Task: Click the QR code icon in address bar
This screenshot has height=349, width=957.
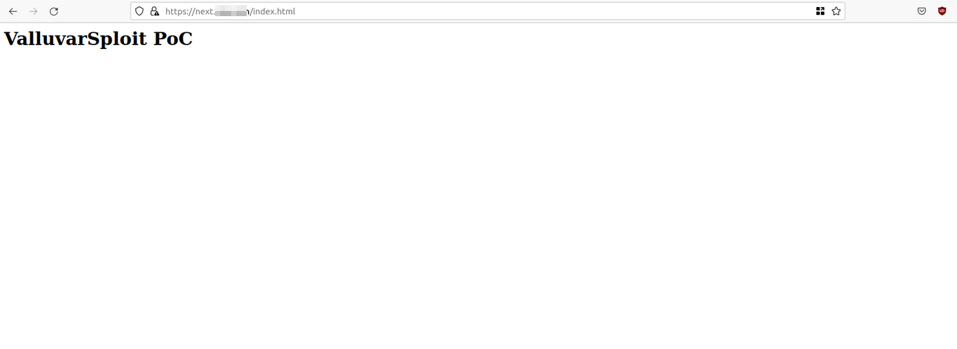Action: click(820, 11)
